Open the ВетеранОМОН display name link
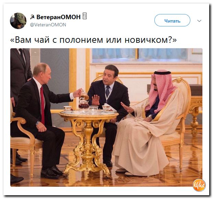This screenshot has height=199, width=213. (58, 17)
